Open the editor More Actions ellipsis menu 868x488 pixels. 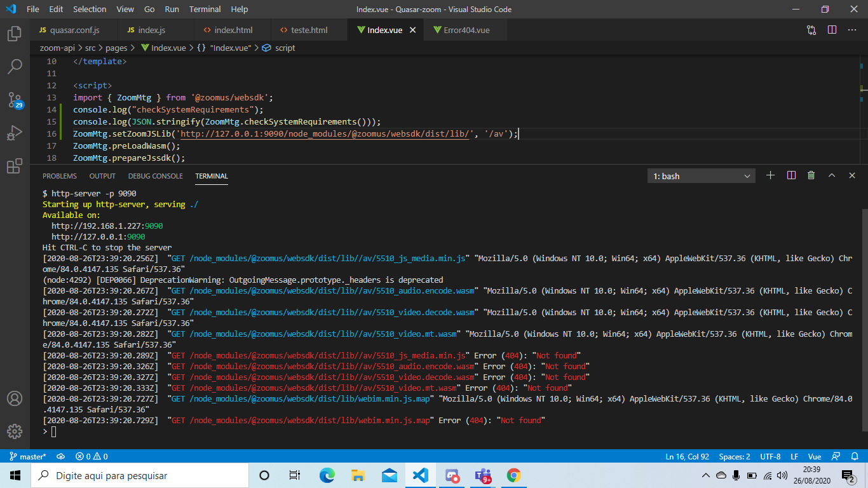852,30
